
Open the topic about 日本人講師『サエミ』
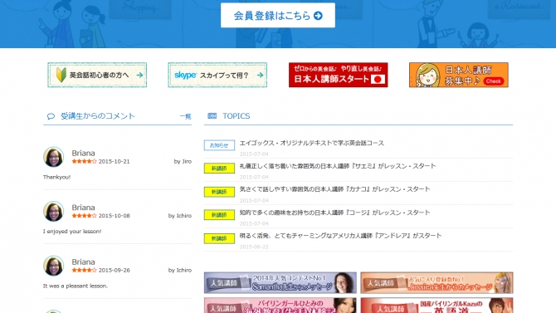point(338,166)
